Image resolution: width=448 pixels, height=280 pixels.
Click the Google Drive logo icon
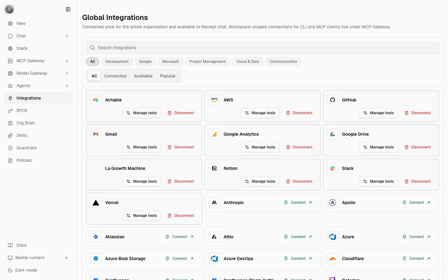[x=333, y=134]
